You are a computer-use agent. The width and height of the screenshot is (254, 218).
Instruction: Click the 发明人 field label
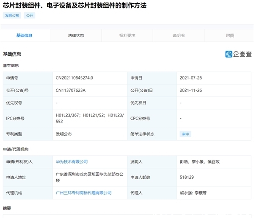136,162
